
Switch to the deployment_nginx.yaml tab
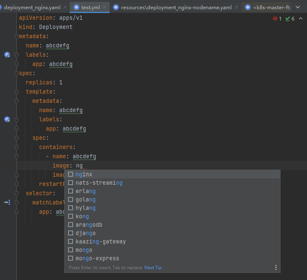[x=32, y=7]
